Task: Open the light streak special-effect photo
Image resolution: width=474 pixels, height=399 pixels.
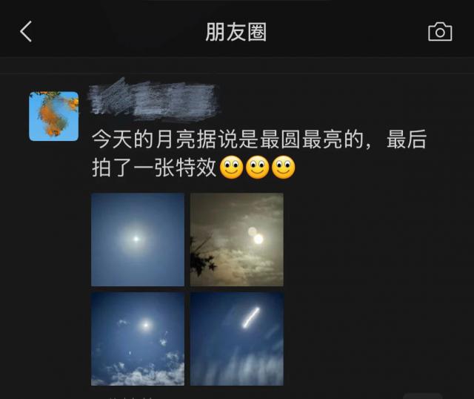Action: pos(237,339)
